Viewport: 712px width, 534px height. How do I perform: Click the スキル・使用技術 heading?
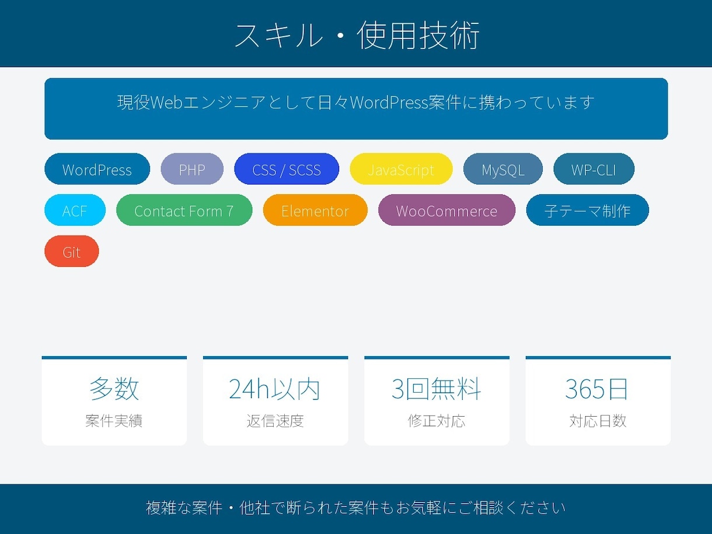tap(357, 35)
